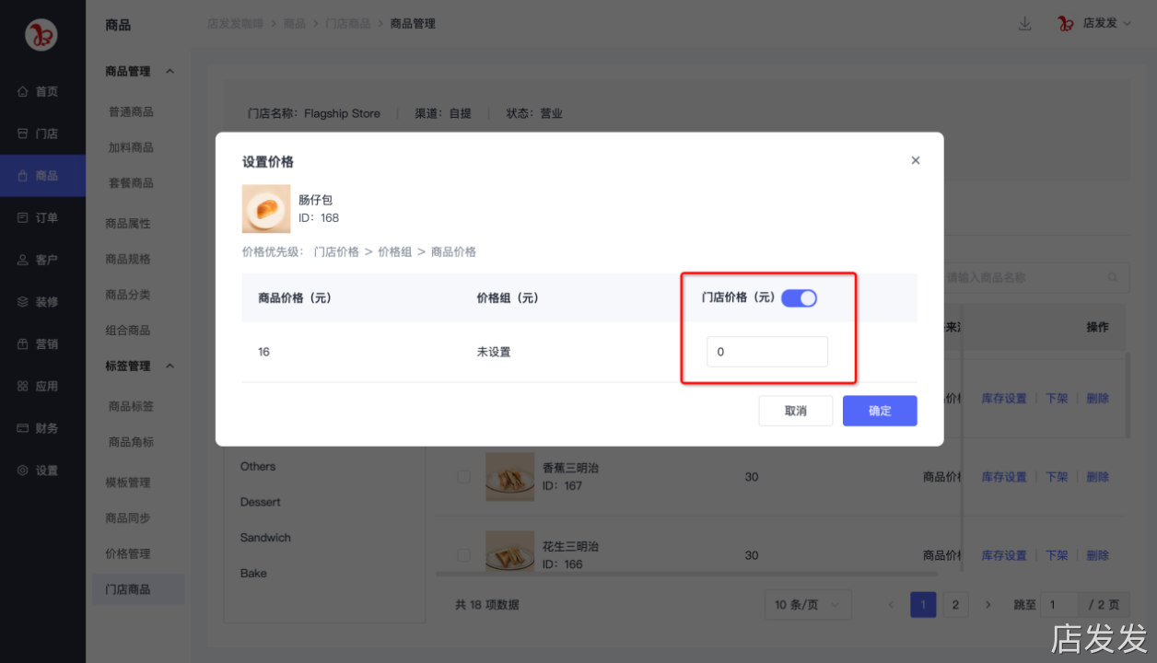
Task: Check the 花生三明治 row checkbox
Action: point(463,555)
